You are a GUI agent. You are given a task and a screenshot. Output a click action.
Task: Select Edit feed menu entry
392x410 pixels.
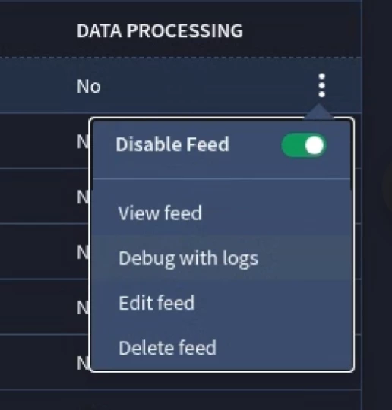(x=156, y=303)
